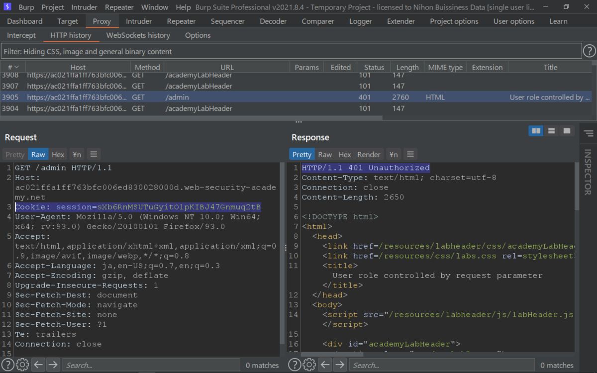This screenshot has width=597, height=373.
Task: Open the Response search help icon
Action: pyautogui.click(x=295, y=365)
